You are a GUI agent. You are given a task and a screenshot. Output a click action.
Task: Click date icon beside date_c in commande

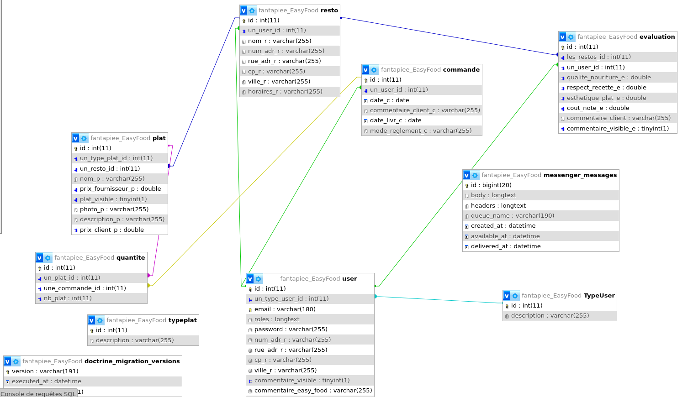(x=366, y=101)
